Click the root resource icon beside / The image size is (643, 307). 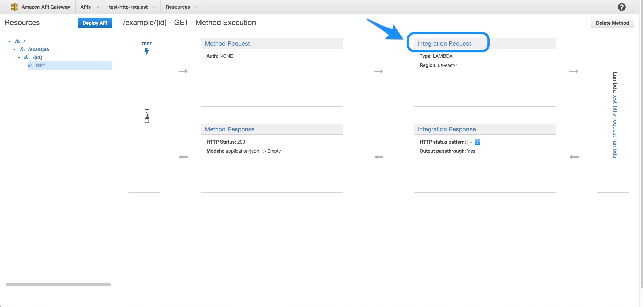click(17, 41)
